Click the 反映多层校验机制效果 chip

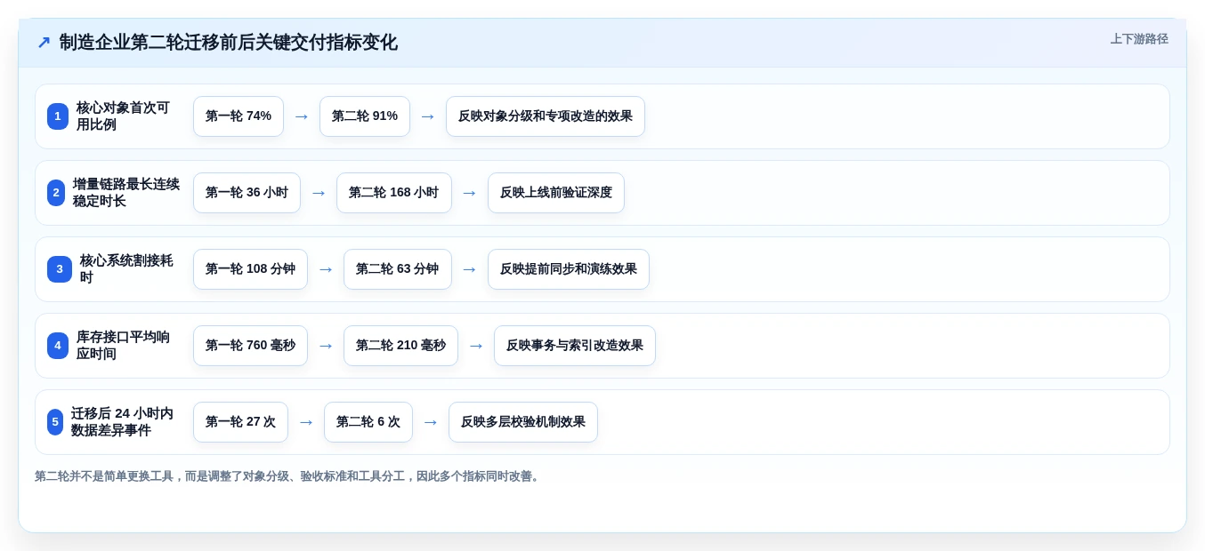[523, 422]
